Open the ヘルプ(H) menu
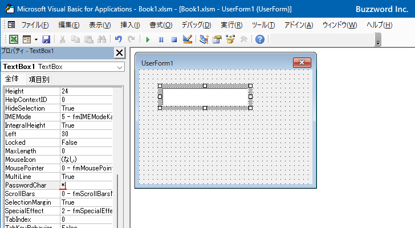 click(379, 25)
